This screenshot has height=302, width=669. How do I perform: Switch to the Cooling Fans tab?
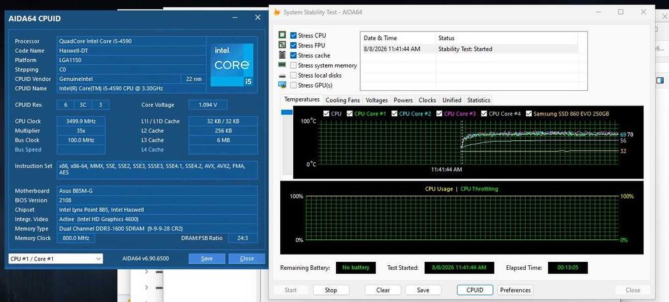[343, 100]
